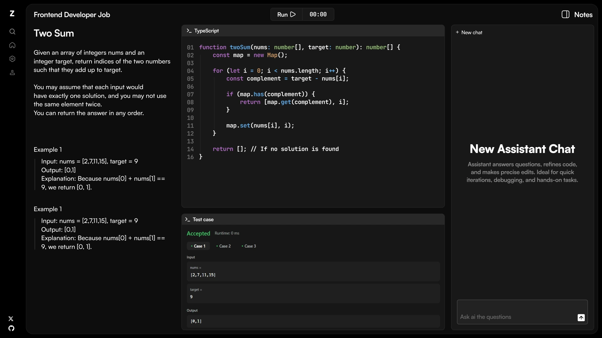Collapse the Test case panel header
Image resolution: width=602 pixels, height=338 pixels.
point(313,219)
